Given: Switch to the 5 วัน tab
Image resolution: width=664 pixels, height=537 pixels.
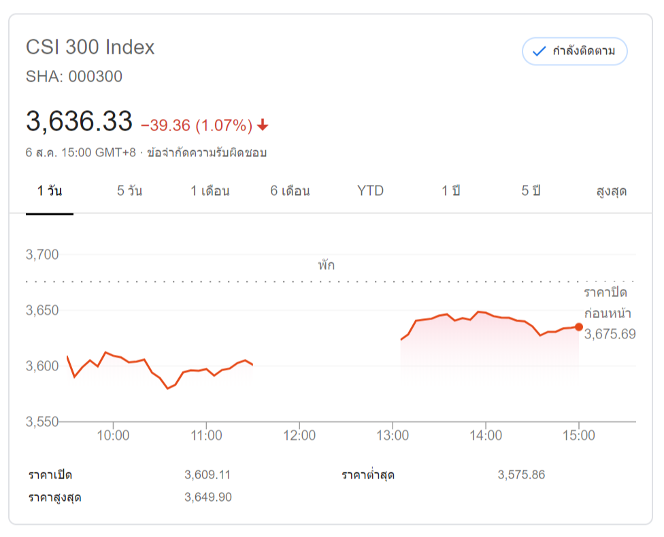Looking at the screenshot, I should [x=129, y=191].
